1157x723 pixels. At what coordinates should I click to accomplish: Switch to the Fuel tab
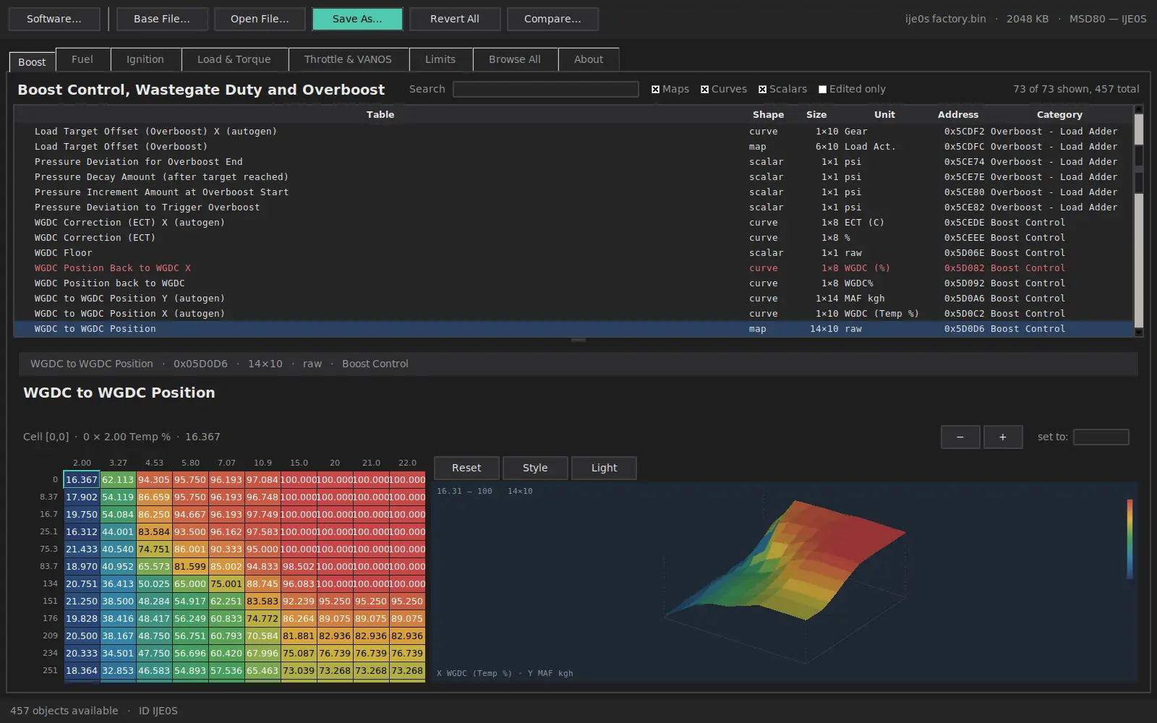[x=82, y=59]
